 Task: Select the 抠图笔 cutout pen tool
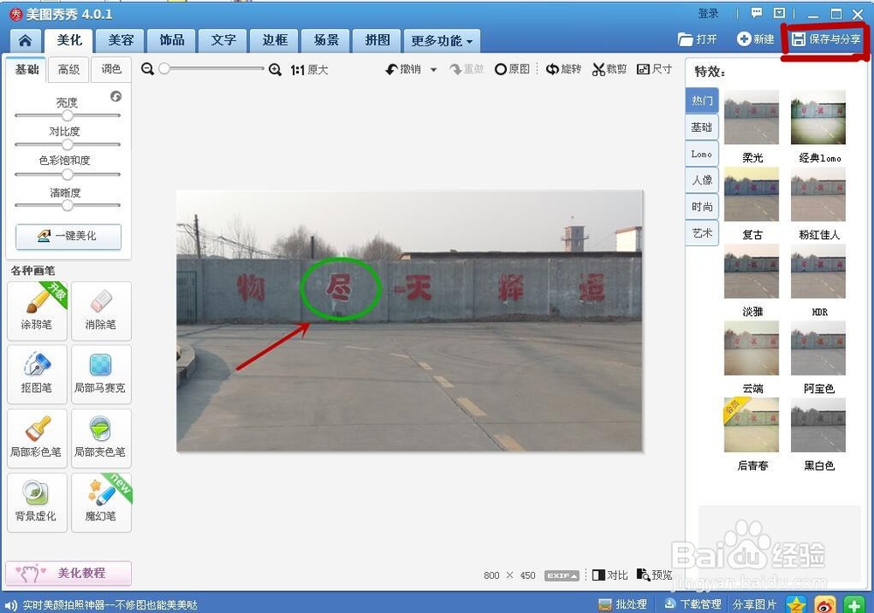click(37, 374)
